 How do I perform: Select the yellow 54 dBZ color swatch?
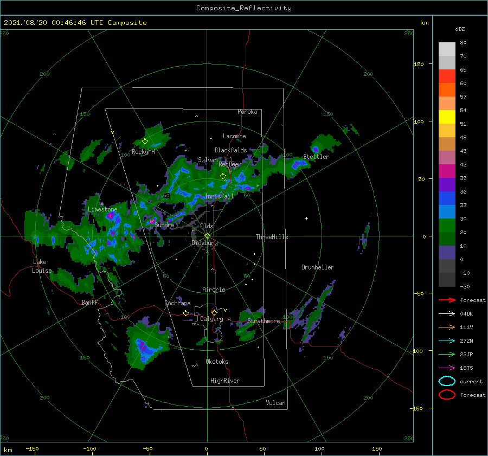pos(447,117)
